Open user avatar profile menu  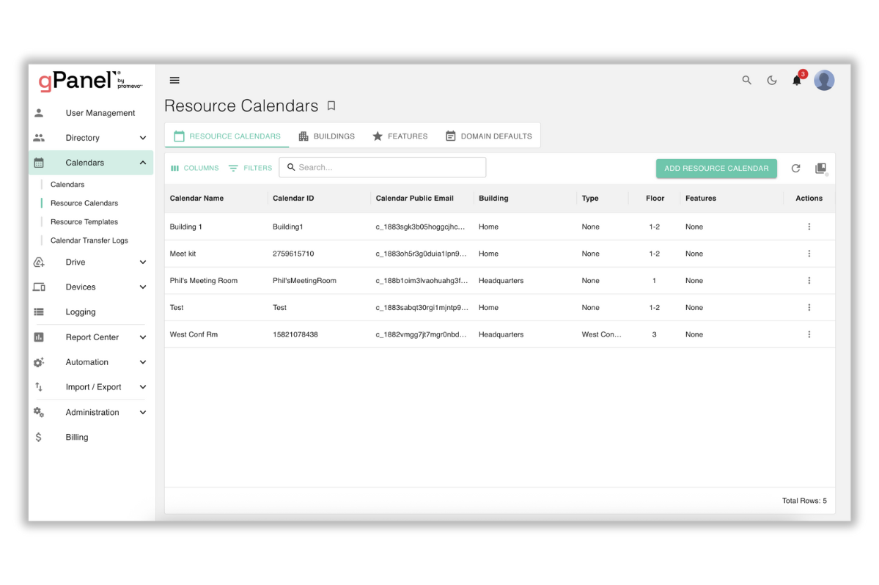(824, 80)
